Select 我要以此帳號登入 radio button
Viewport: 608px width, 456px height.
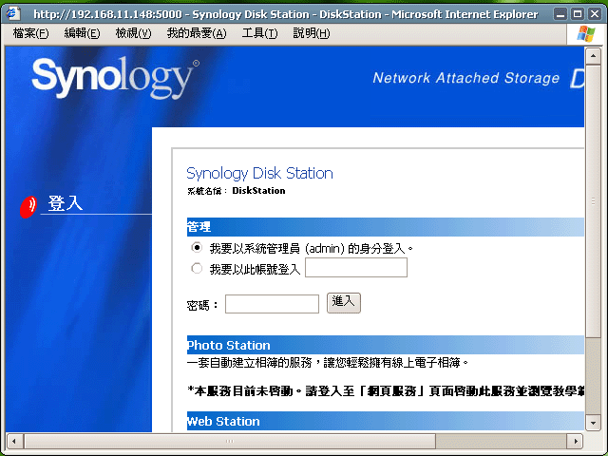(x=197, y=268)
